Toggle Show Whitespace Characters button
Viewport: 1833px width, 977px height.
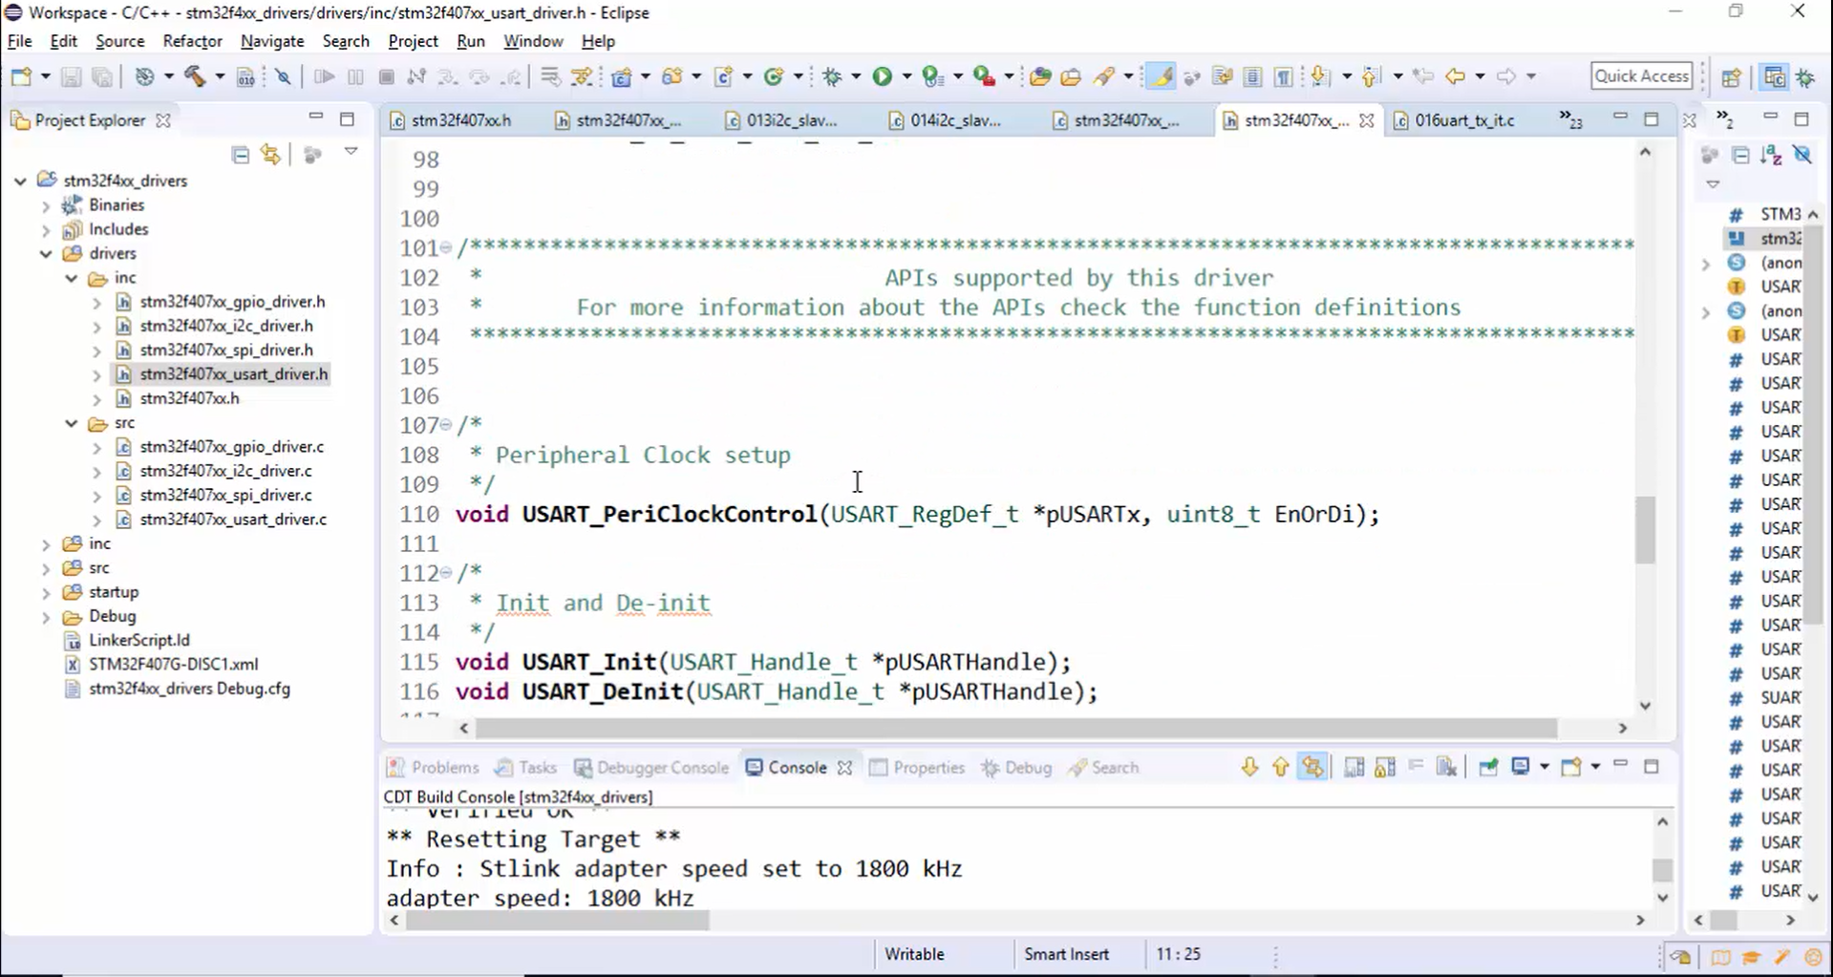point(1284,76)
